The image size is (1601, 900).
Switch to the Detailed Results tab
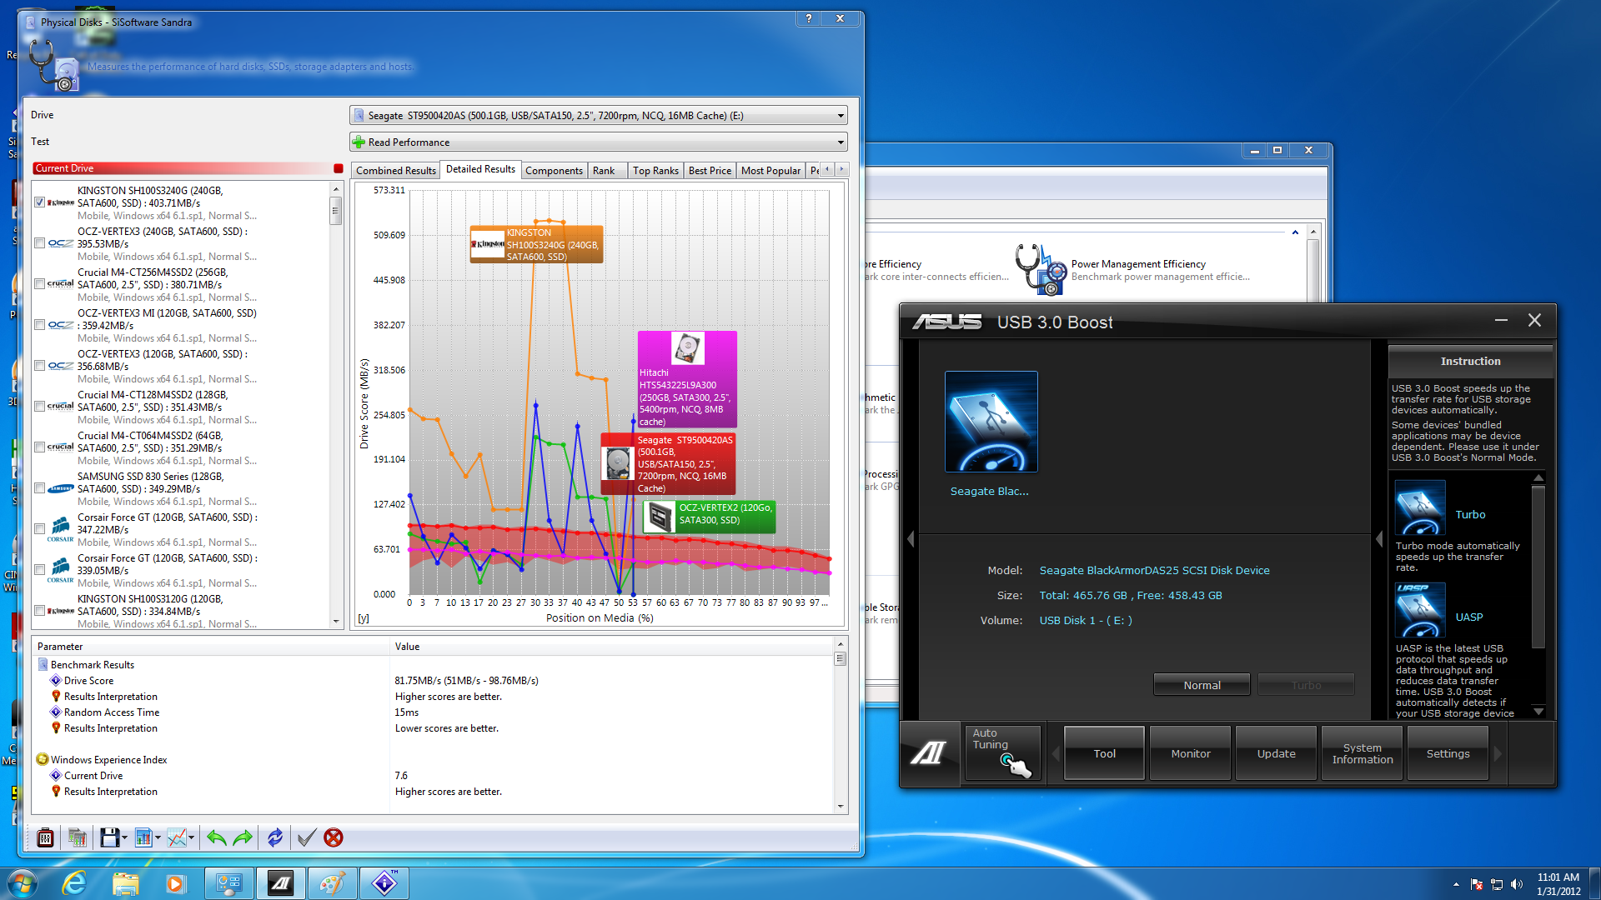coord(480,169)
